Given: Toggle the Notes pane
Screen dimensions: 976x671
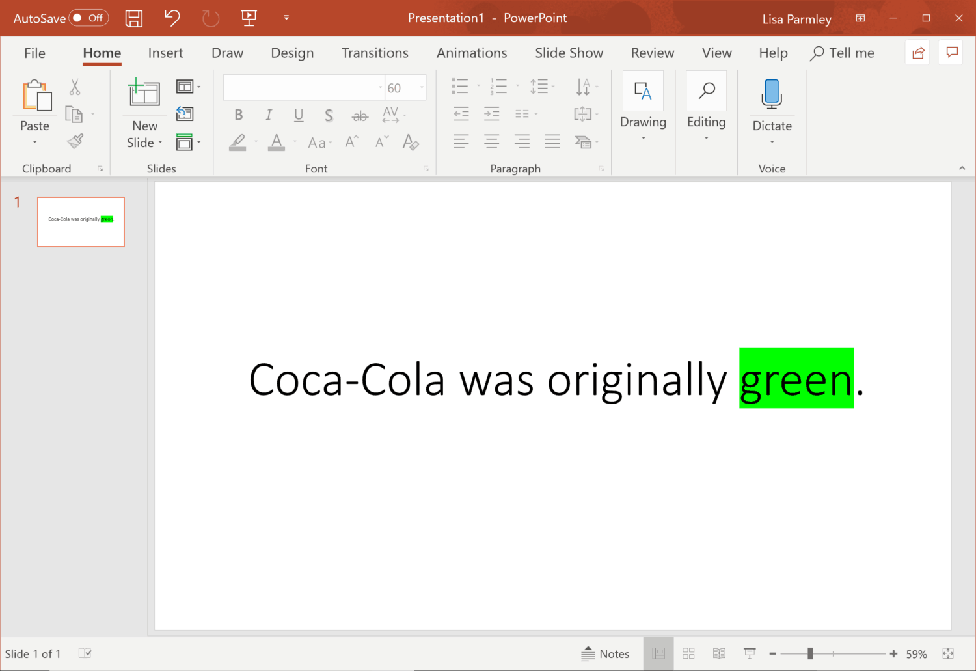Looking at the screenshot, I should point(605,653).
